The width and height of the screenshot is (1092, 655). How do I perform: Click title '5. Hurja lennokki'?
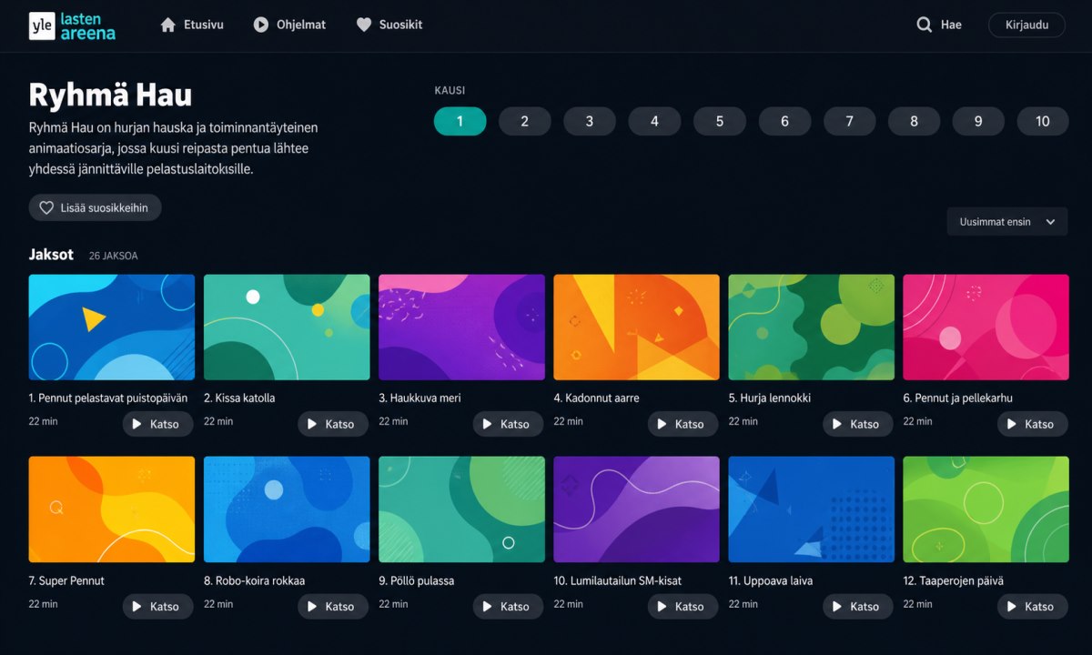[770, 398]
